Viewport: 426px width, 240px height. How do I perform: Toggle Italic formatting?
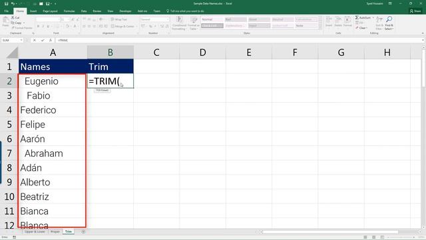coord(43,27)
